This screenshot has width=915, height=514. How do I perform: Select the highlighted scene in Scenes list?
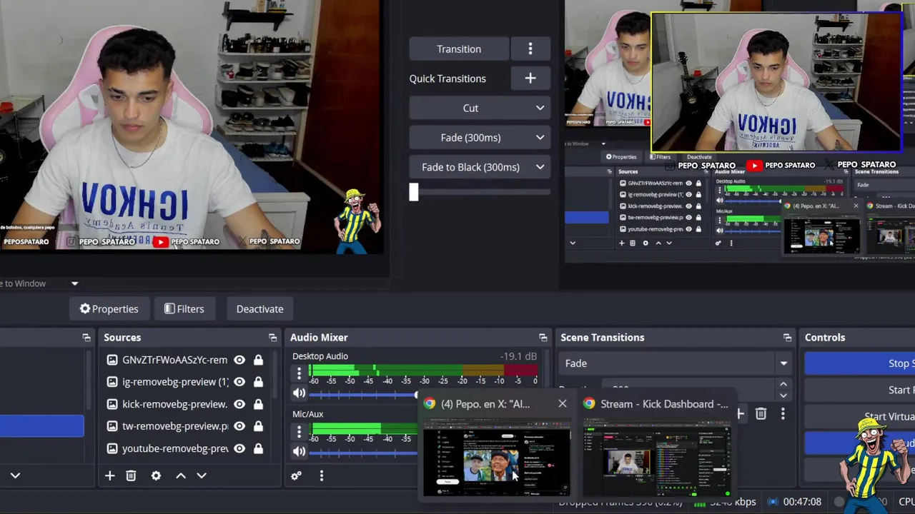coord(41,426)
